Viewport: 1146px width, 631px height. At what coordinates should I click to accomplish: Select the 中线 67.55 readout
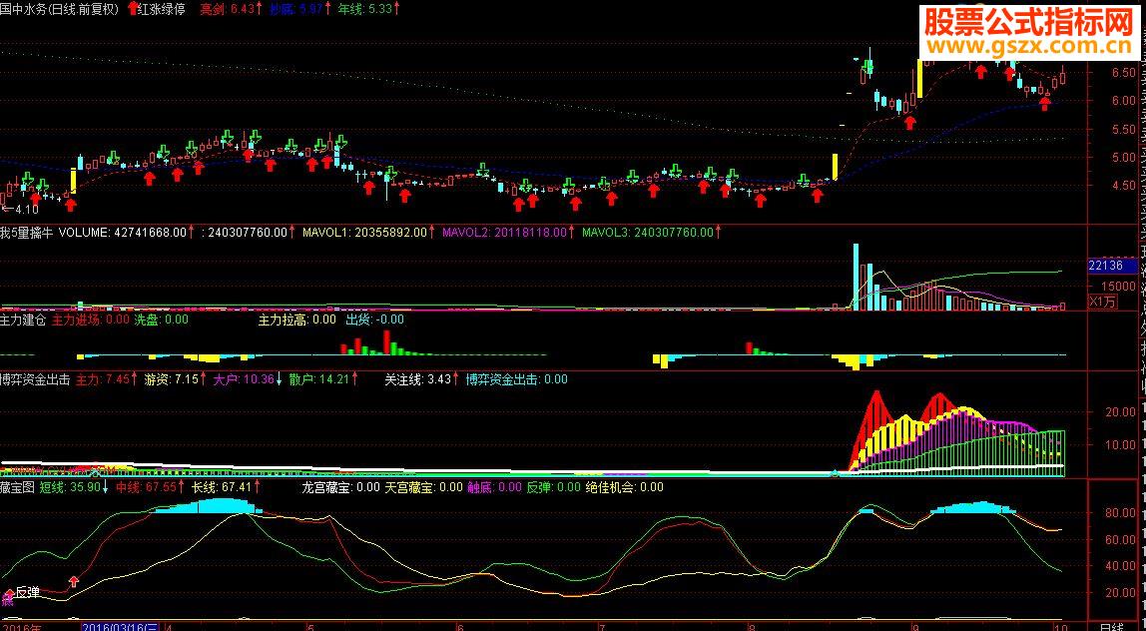pos(151,487)
